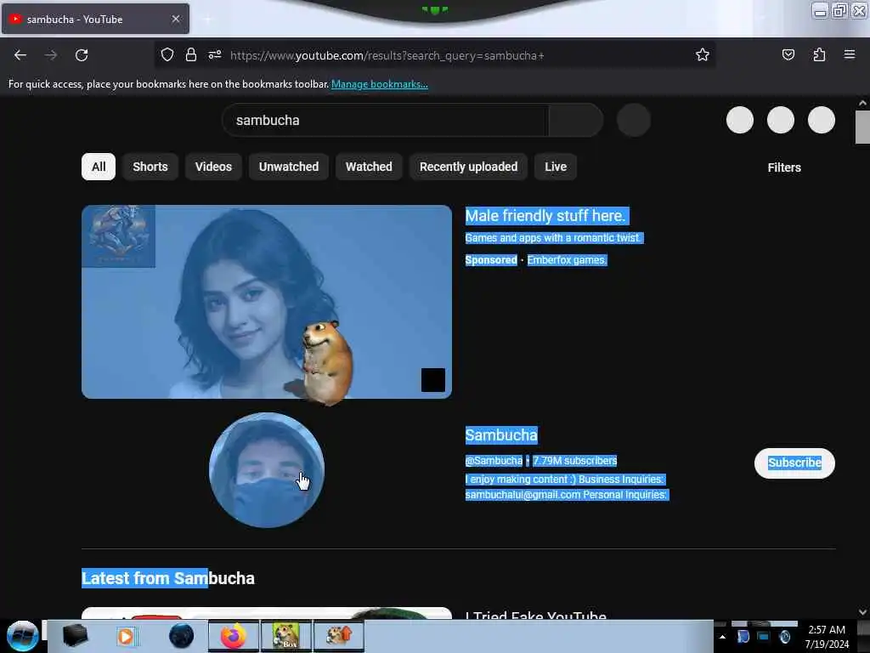Open the site permissions icon in address bar
The image size is (870, 653).
click(215, 55)
